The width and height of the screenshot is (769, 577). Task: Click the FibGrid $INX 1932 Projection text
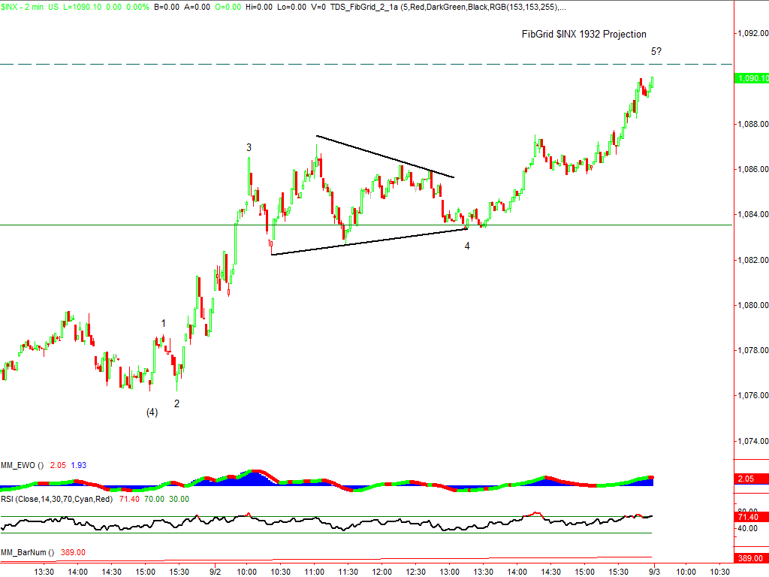(x=584, y=34)
